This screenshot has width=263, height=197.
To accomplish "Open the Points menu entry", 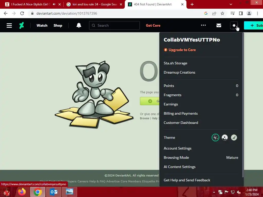I will 201,86.
